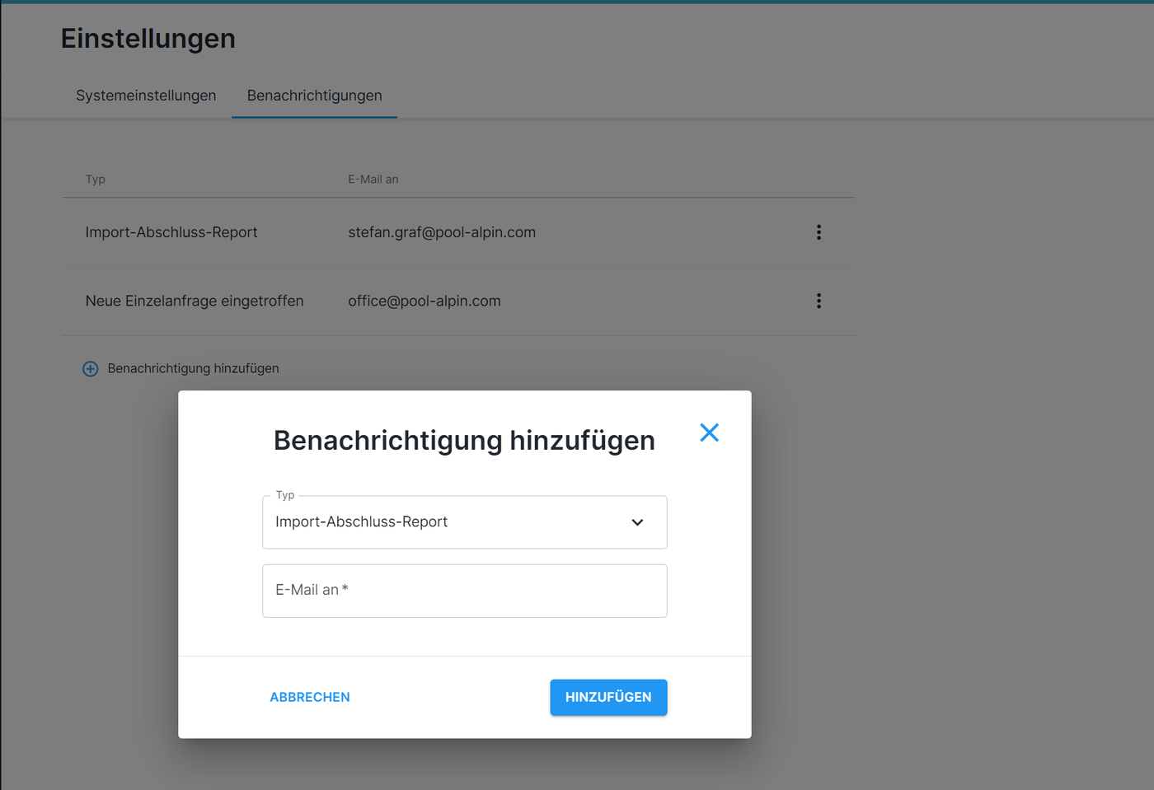Click the stefan.graf@pool-alpin.com email entry
Viewport: 1154px width, 790px height.
(442, 232)
